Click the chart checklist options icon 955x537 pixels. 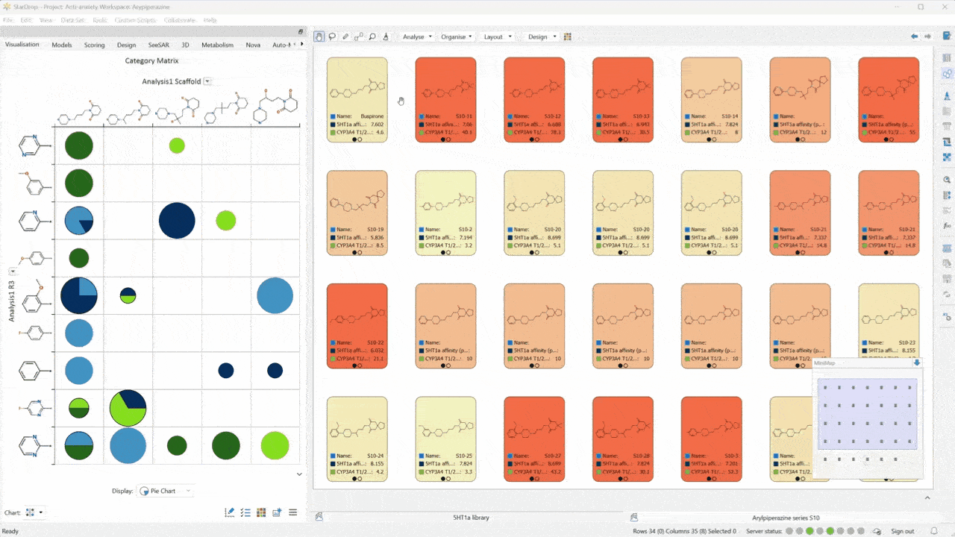coord(245,512)
